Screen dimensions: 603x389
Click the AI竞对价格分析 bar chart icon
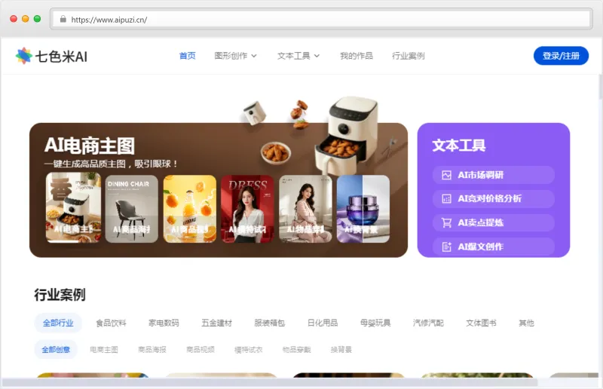click(x=446, y=198)
